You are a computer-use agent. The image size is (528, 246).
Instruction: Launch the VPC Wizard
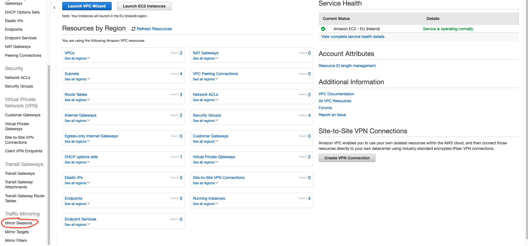click(x=87, y=6)
